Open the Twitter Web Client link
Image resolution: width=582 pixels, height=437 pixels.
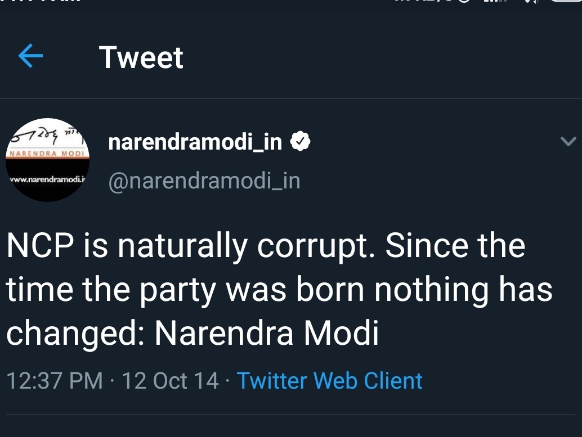click(x=329, y=381)
